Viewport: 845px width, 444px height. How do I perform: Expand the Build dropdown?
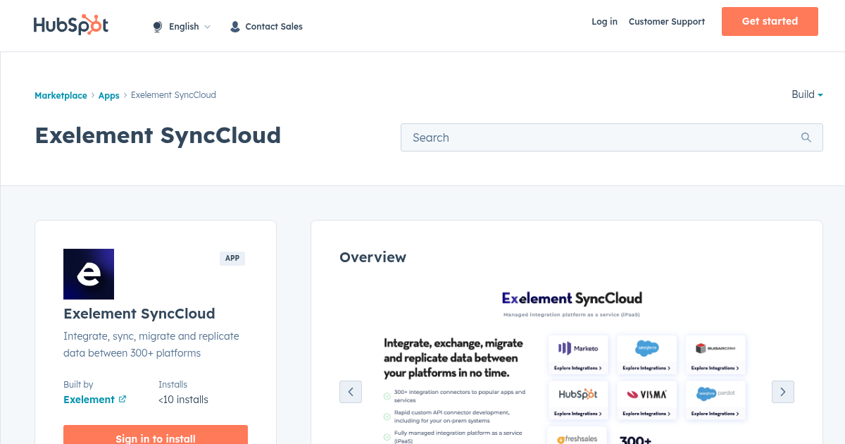pyautogui.click(x=807, y=94)
